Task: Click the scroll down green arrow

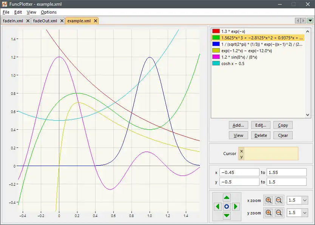Action: click(227, 216)
